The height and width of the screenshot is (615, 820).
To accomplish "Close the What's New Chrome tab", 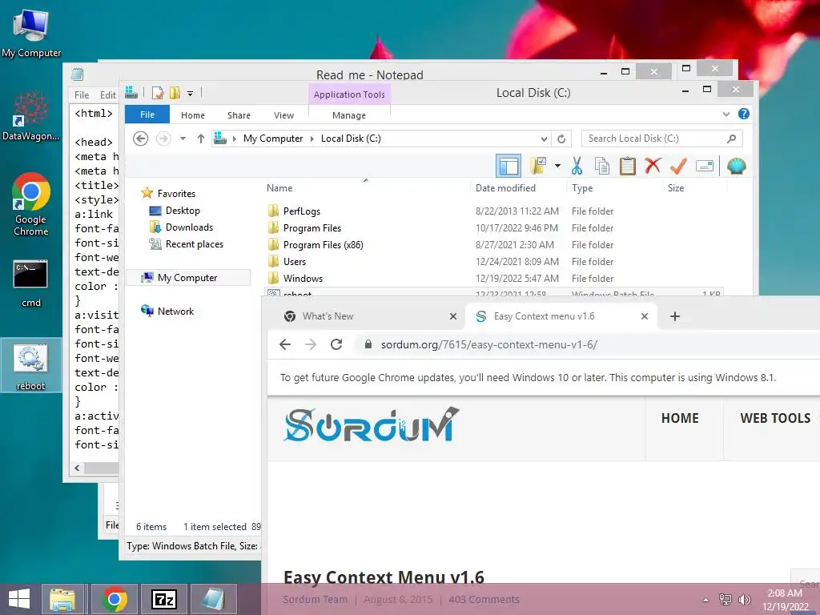I will click(453, 316).
